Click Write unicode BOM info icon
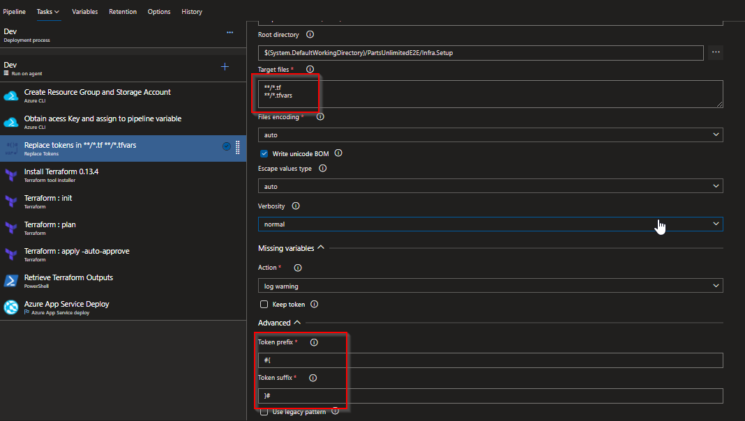Viewport: 745px width, 421px height. tap(338, 153)
